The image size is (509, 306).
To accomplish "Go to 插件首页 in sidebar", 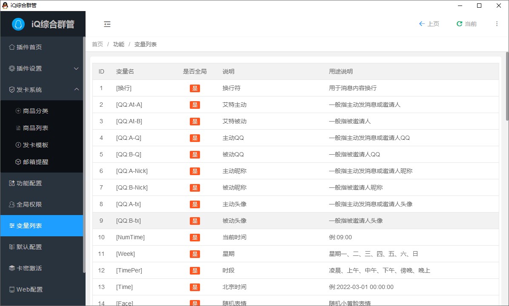I will click(29, 47).
